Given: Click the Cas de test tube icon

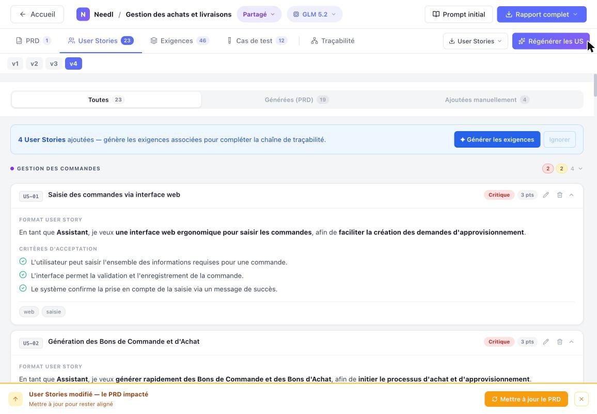Looking at the screenshot, I should (x=229, y=41).
